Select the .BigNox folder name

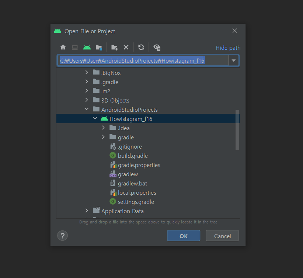coord(111,73)
